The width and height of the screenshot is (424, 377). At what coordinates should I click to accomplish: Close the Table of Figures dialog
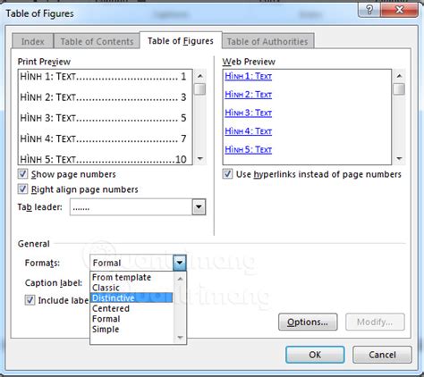[x=400, y=10]
